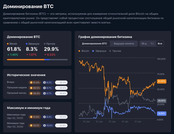Screen dimensions: 174x134
Task: Click the green up-arrow beside 1.40%
Action: pyautogui.click(x=8, y=55)
